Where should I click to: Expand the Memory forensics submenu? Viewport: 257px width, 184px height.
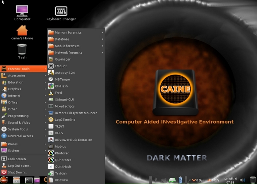tap(68, 33)
